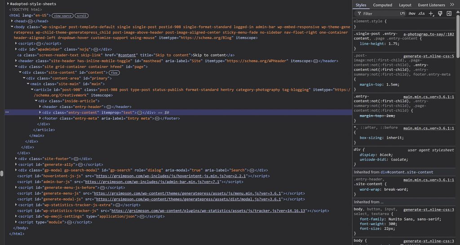Open the rendering emulation paintbrush icon
The image size is (460, 245).
coord(440,13)
